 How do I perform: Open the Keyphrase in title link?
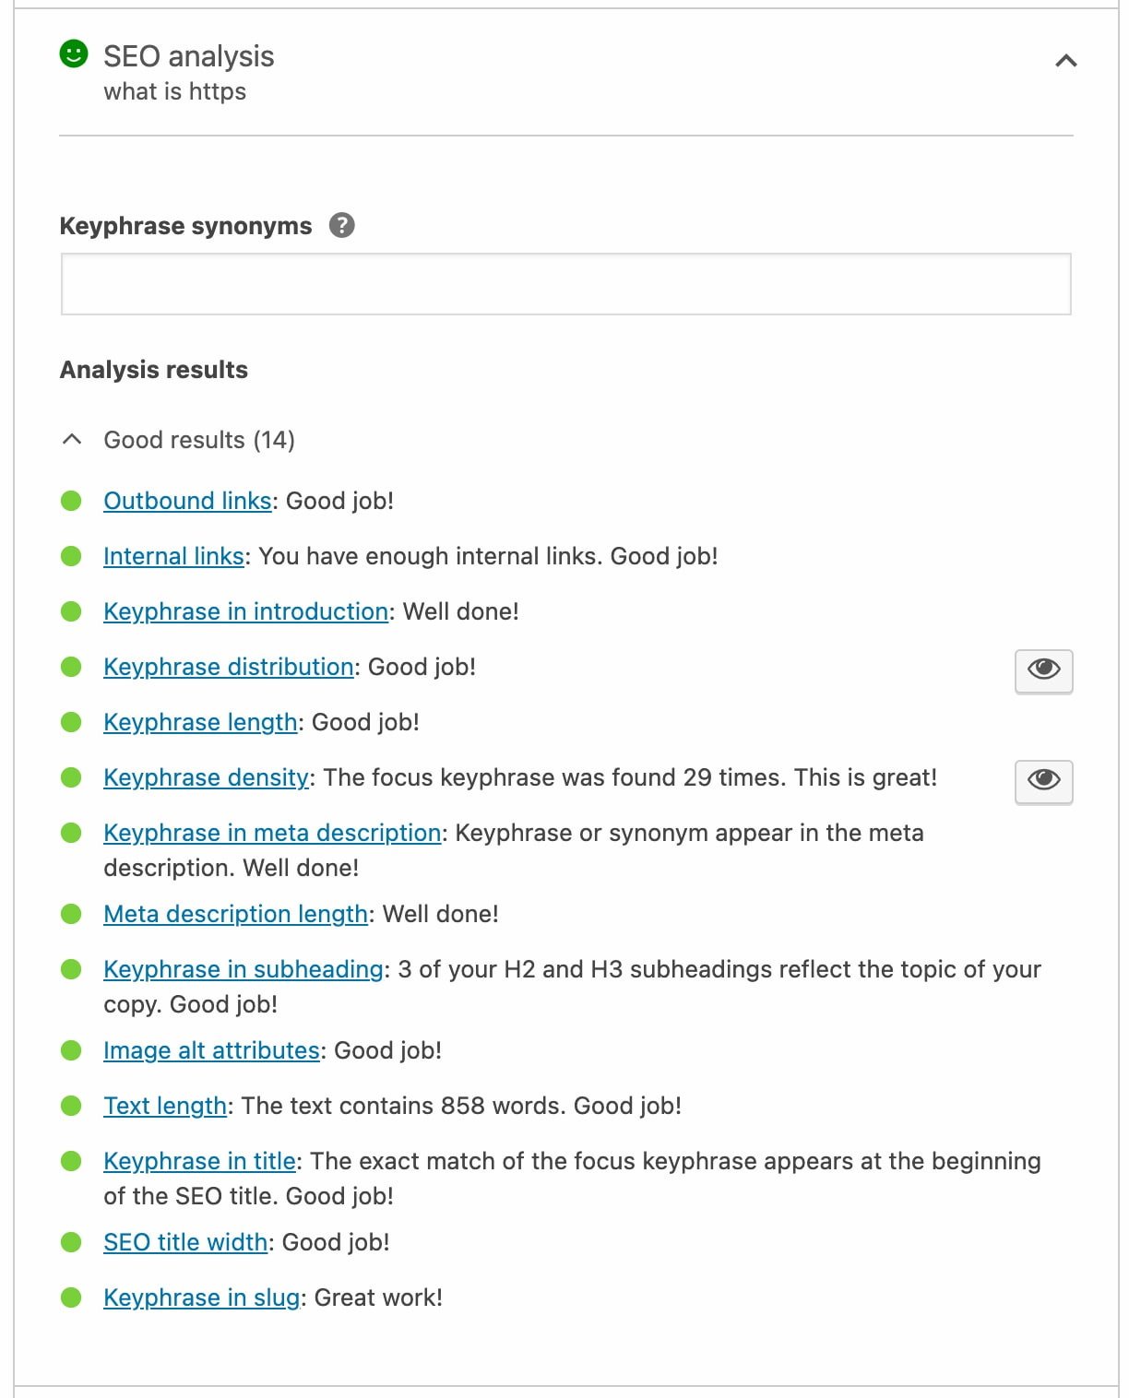tap(199, 1160)
